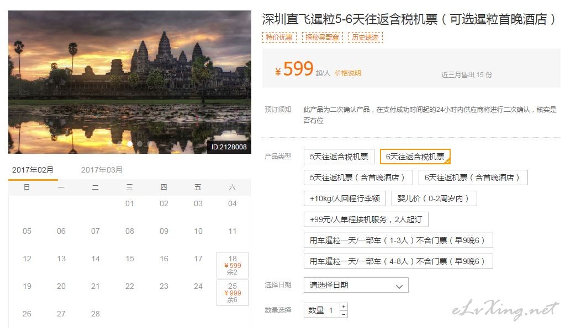The width and height of the screenshot is (565, 328).
Task: Click the 历史遗迹 tag
Action: tap(366, 37)
